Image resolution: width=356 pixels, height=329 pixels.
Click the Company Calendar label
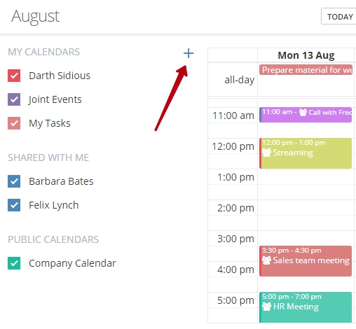click(72, 263)
